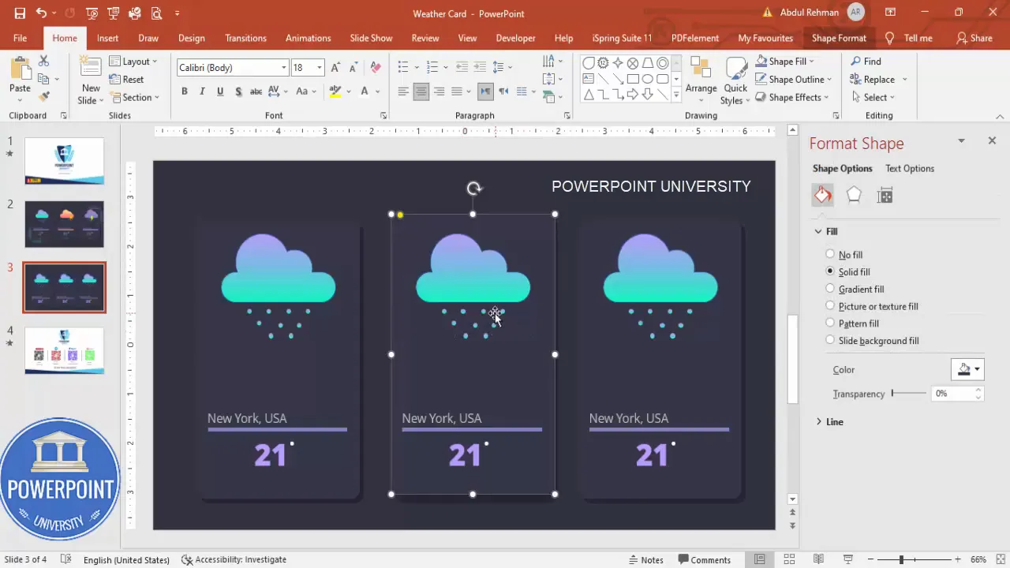Open Quick Styles gallery
This screenshot has width=1010, height=568.
[x=735, y=80]
